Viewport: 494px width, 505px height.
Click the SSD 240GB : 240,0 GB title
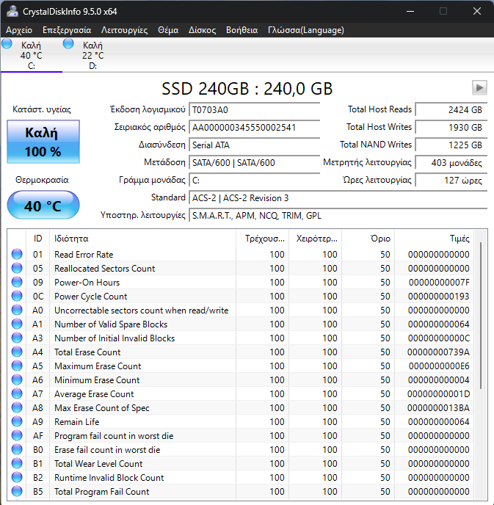(247, 89)
